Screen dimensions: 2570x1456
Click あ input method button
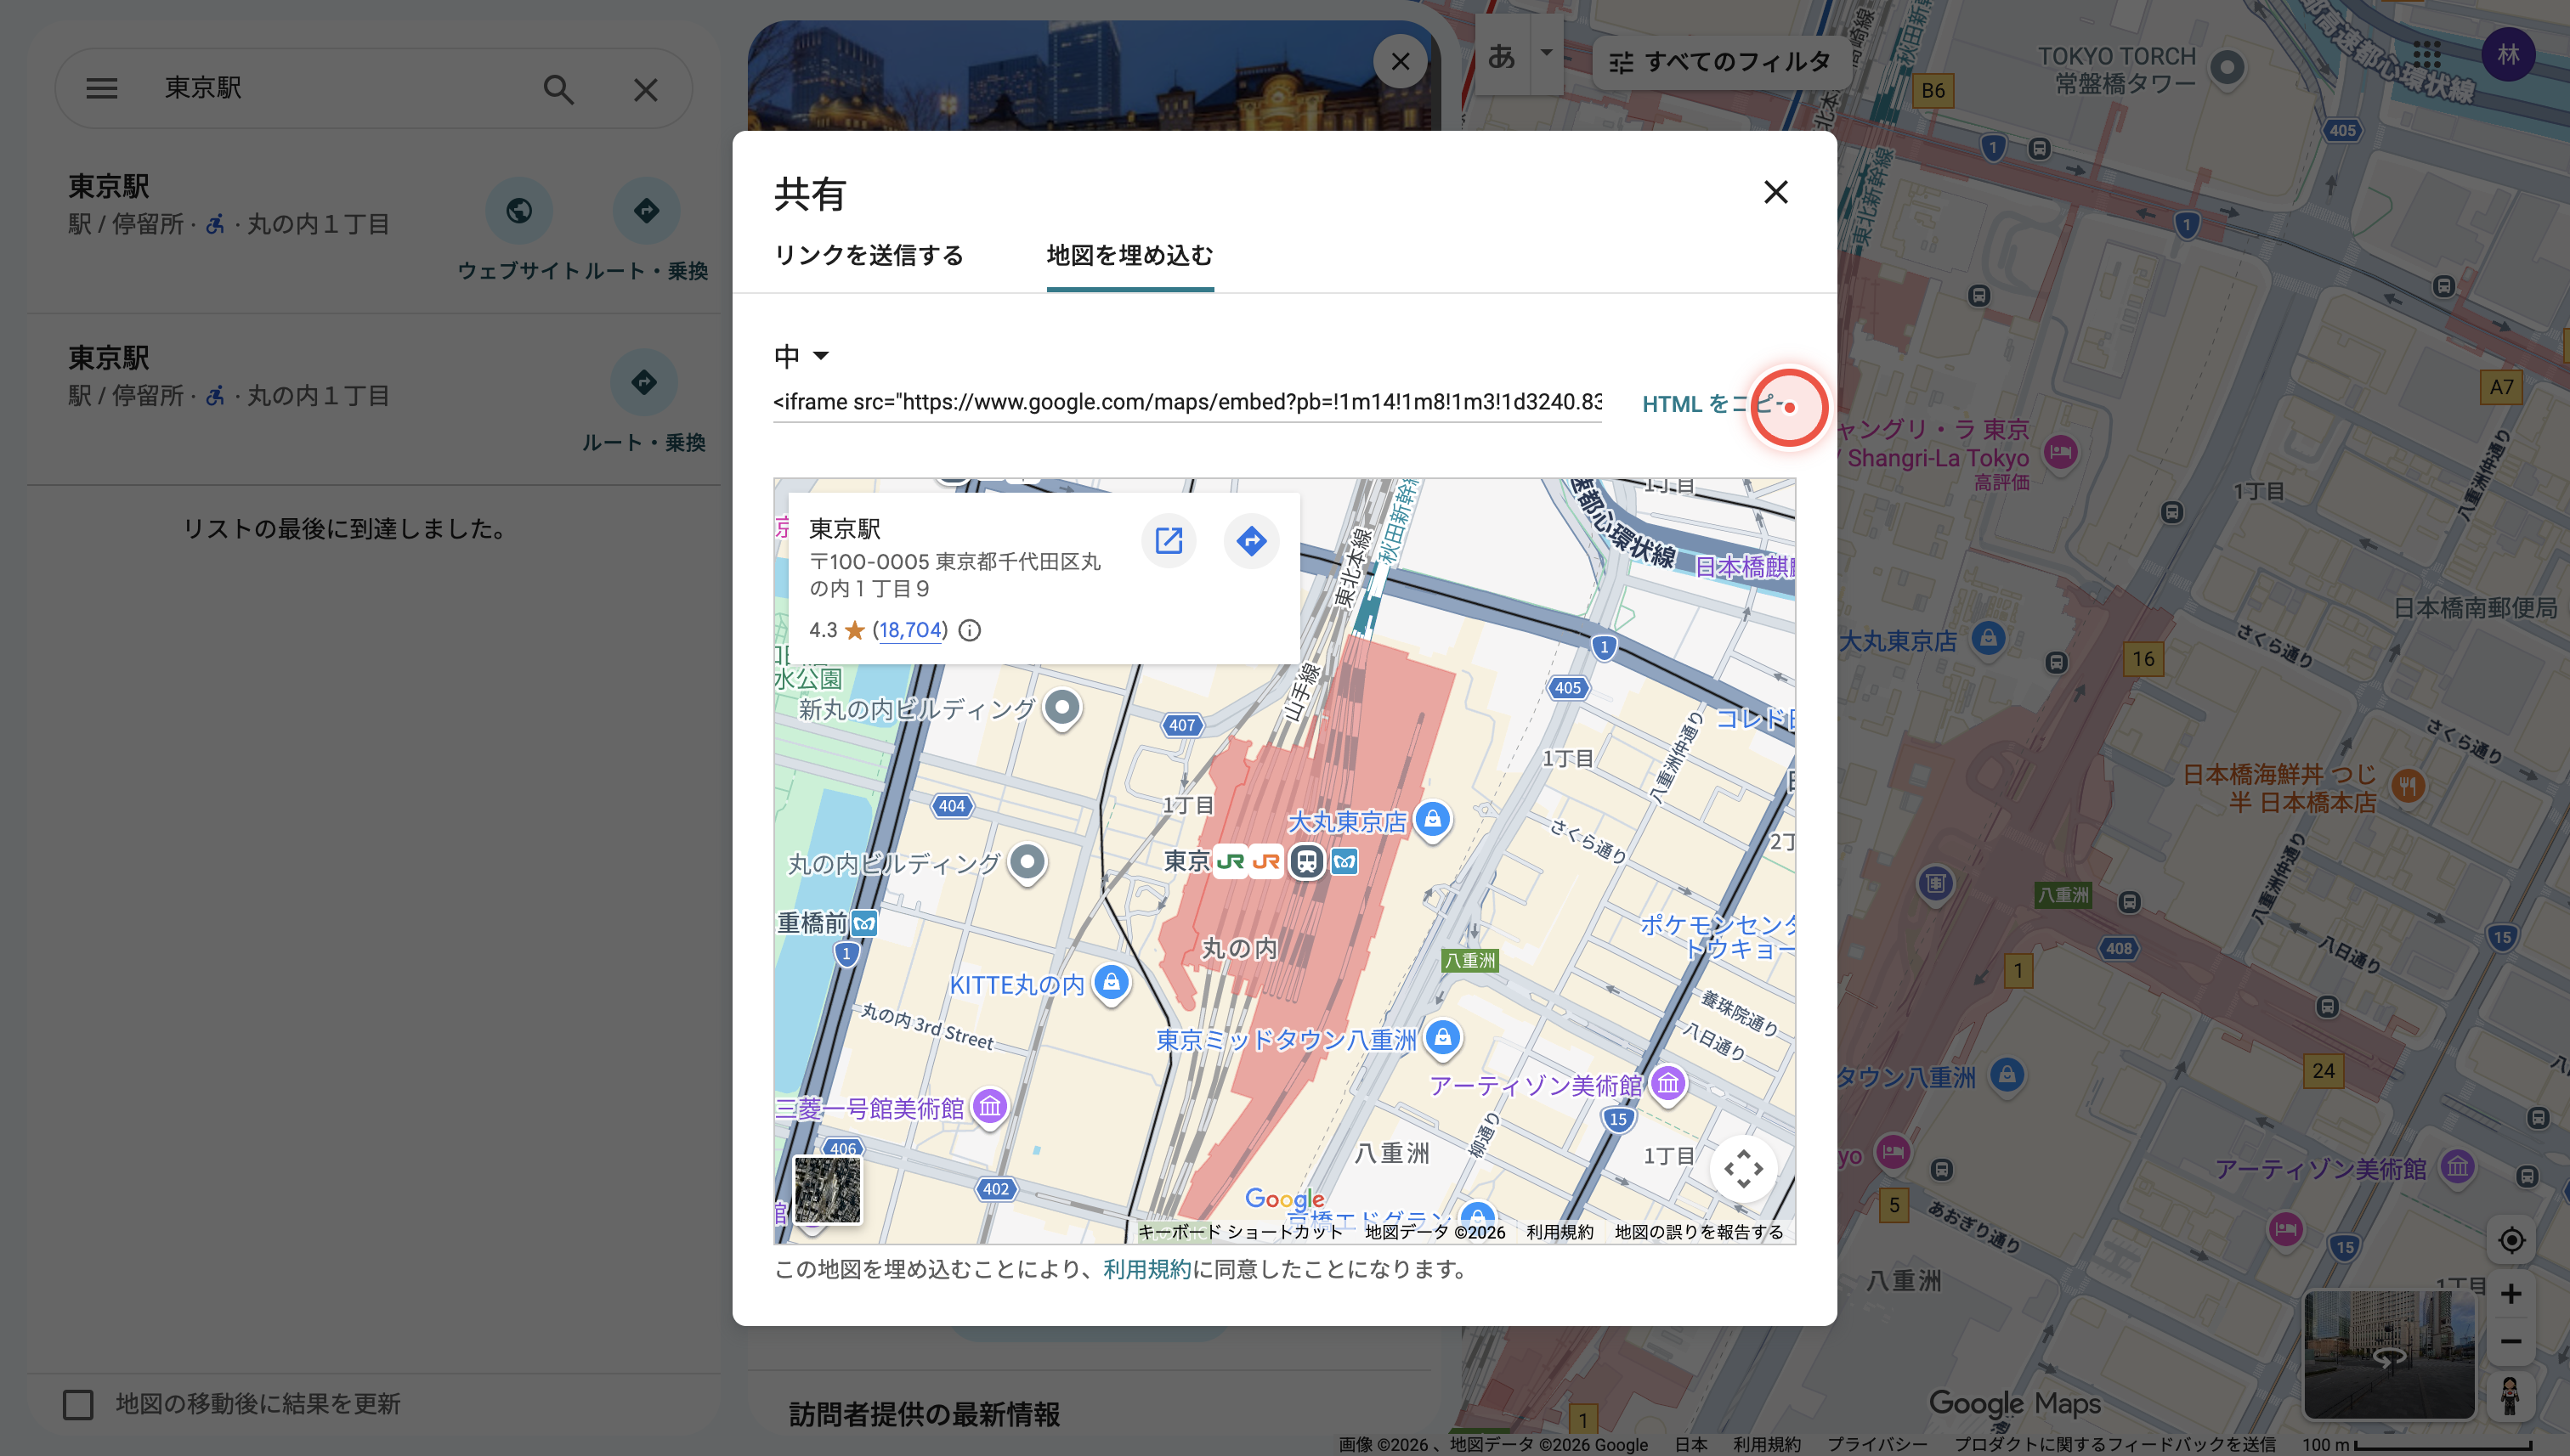coord(1502,55)
